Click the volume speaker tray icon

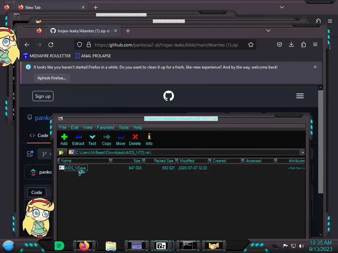[301, 246]
